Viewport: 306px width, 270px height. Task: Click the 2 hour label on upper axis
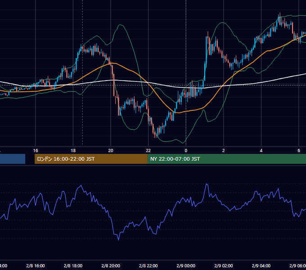[x=224, y=151]
